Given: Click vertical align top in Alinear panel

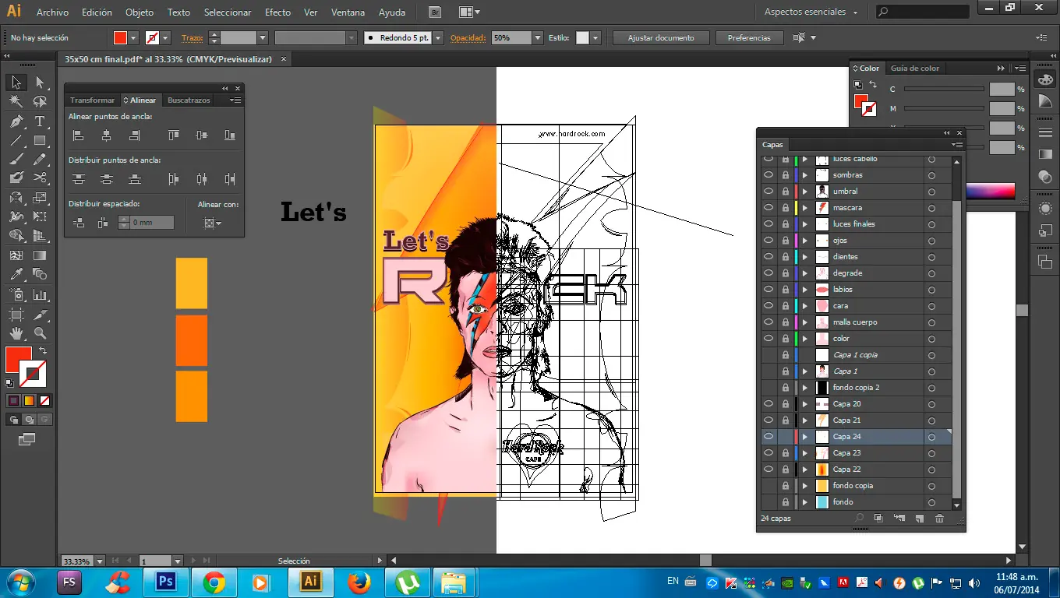Looking at the screenshot, I should [x=173, y=135].
